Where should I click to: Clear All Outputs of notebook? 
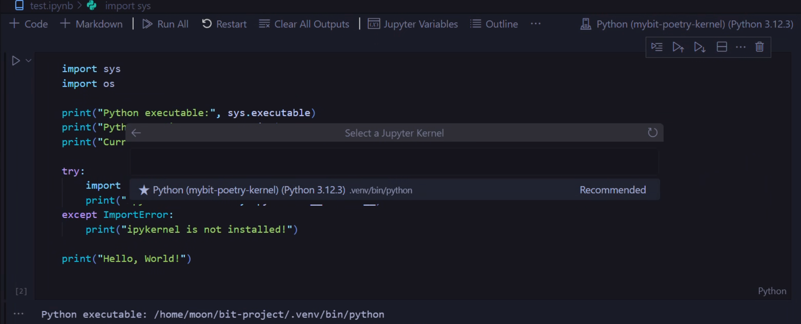click(x=304, y=24)
